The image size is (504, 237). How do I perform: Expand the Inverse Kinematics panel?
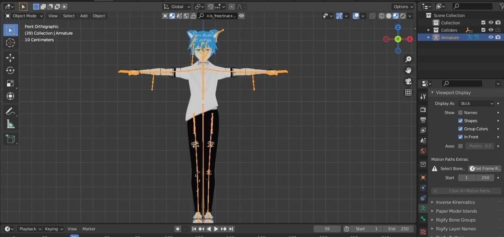(432, 202)
